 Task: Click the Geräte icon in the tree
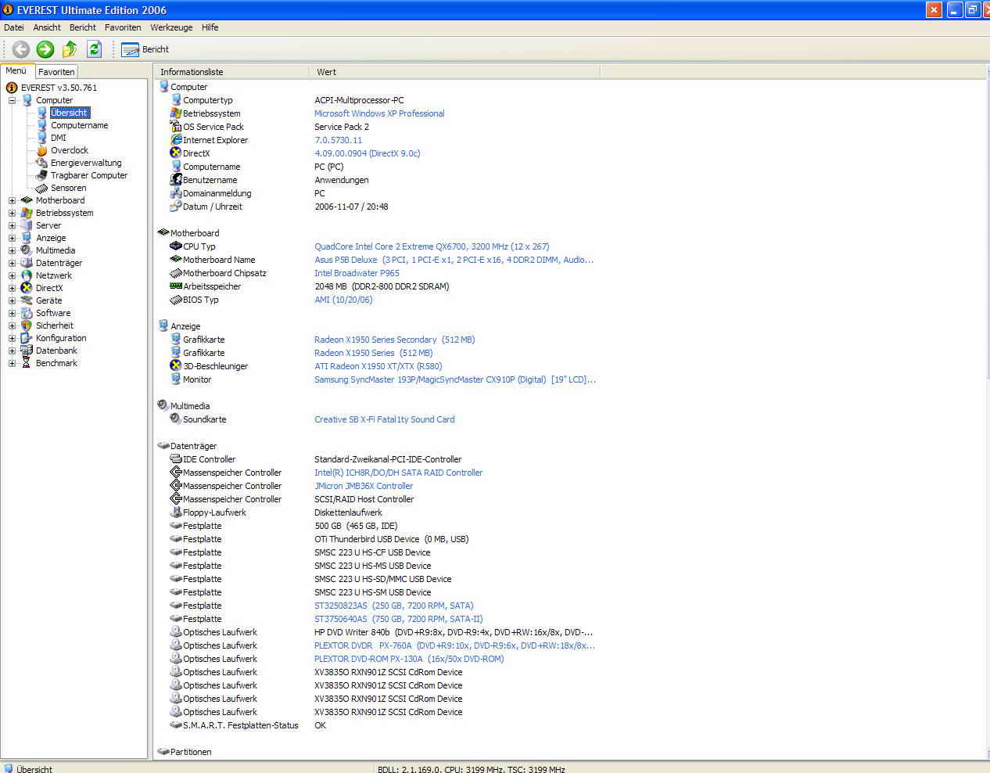click(27, 300)
